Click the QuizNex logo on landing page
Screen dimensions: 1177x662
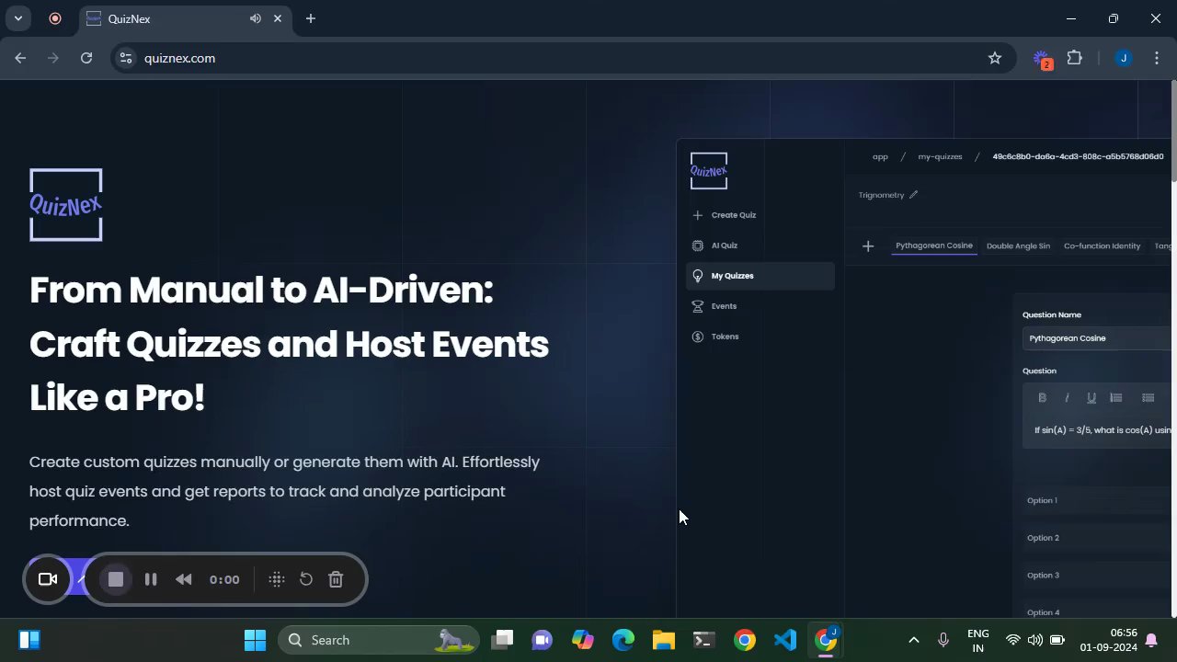tap(65, 205)
